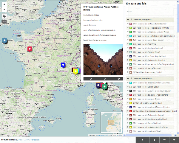Zoom to une place à Livourne (Fiona) magnifier
This screenshot has width=179, height=143.
127,32
